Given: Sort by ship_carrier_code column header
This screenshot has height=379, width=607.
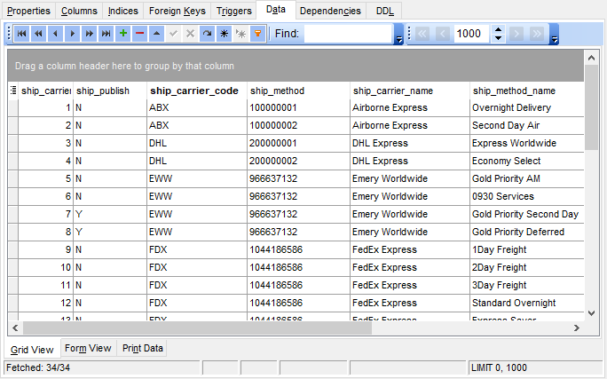Looking at the screenshot, I should coord(197,91).
